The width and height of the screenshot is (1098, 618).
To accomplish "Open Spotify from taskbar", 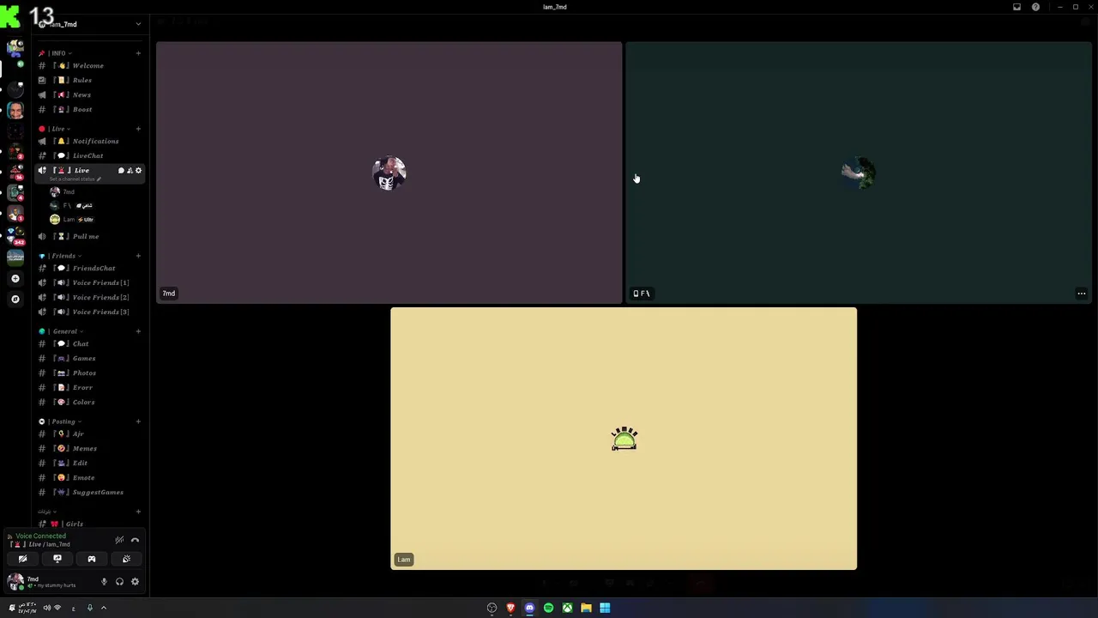I will [x=548, y=609].
